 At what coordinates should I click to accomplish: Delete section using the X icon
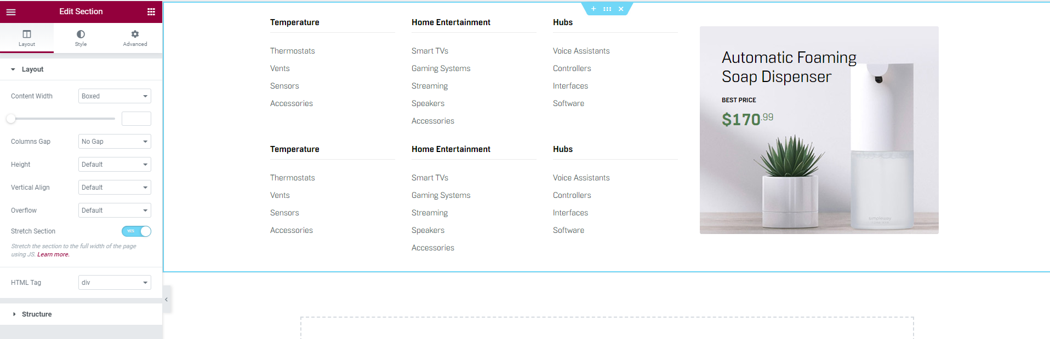[621, 9]
